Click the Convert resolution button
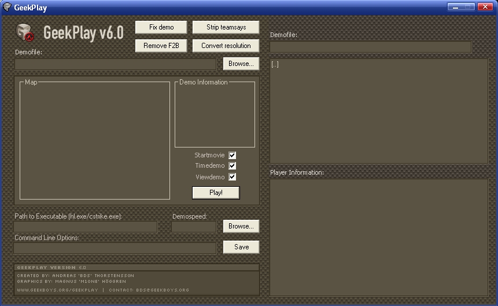The image size is (498, 306). [x=226, y=46]
